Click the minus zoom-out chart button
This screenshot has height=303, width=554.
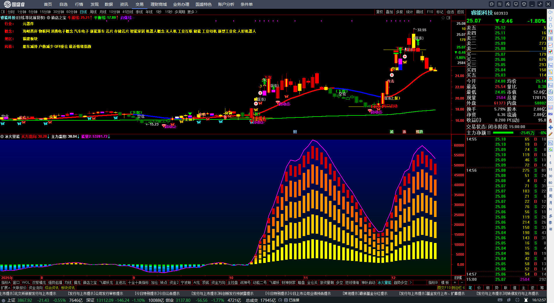click(x=462, y=283)
